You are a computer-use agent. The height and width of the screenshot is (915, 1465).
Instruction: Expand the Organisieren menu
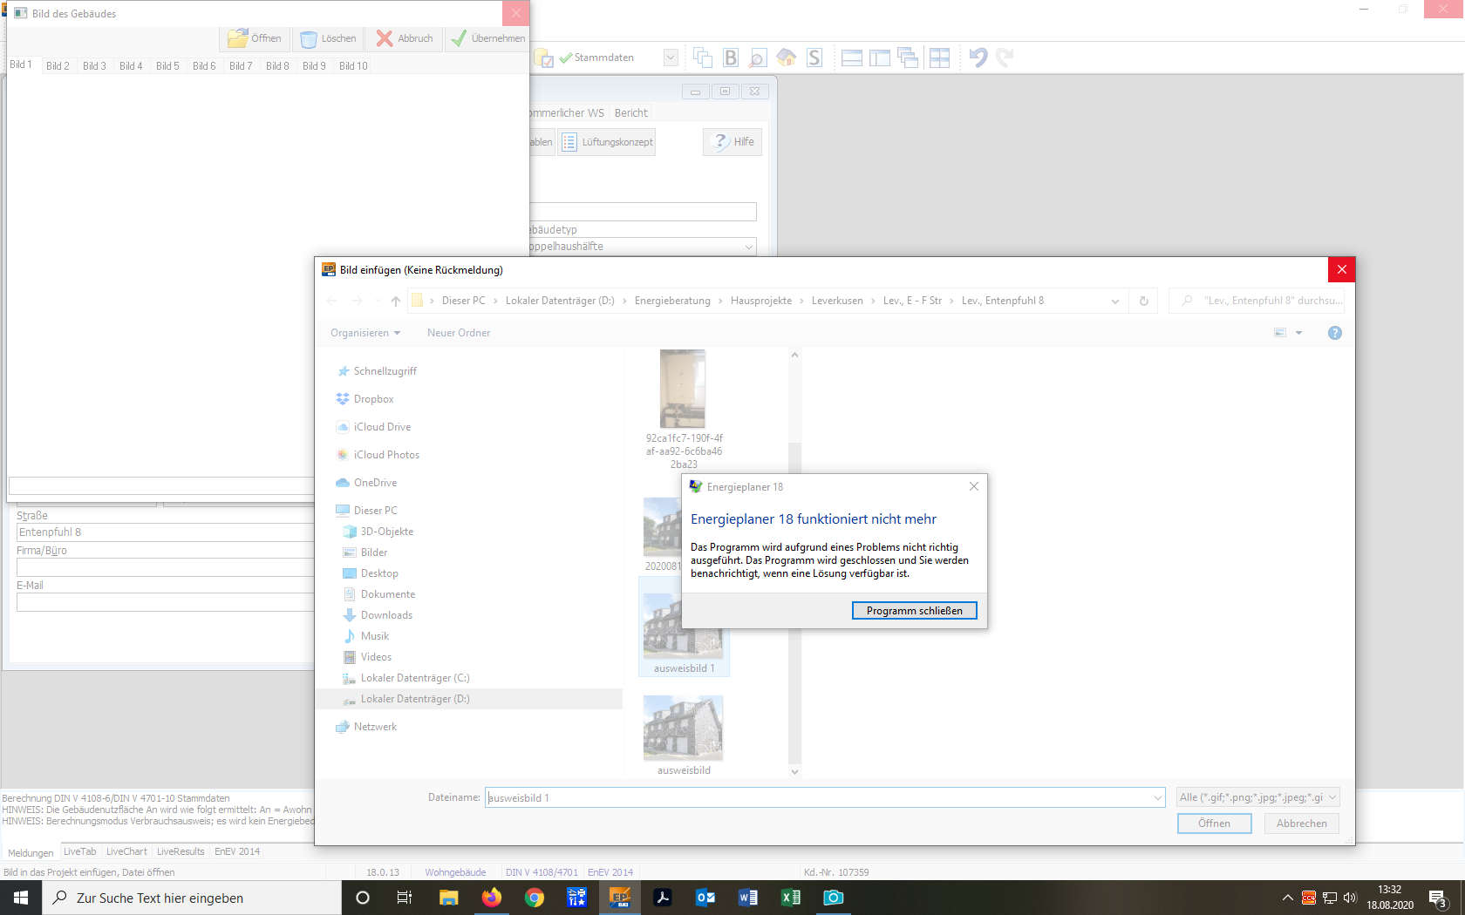click(365, 333)
